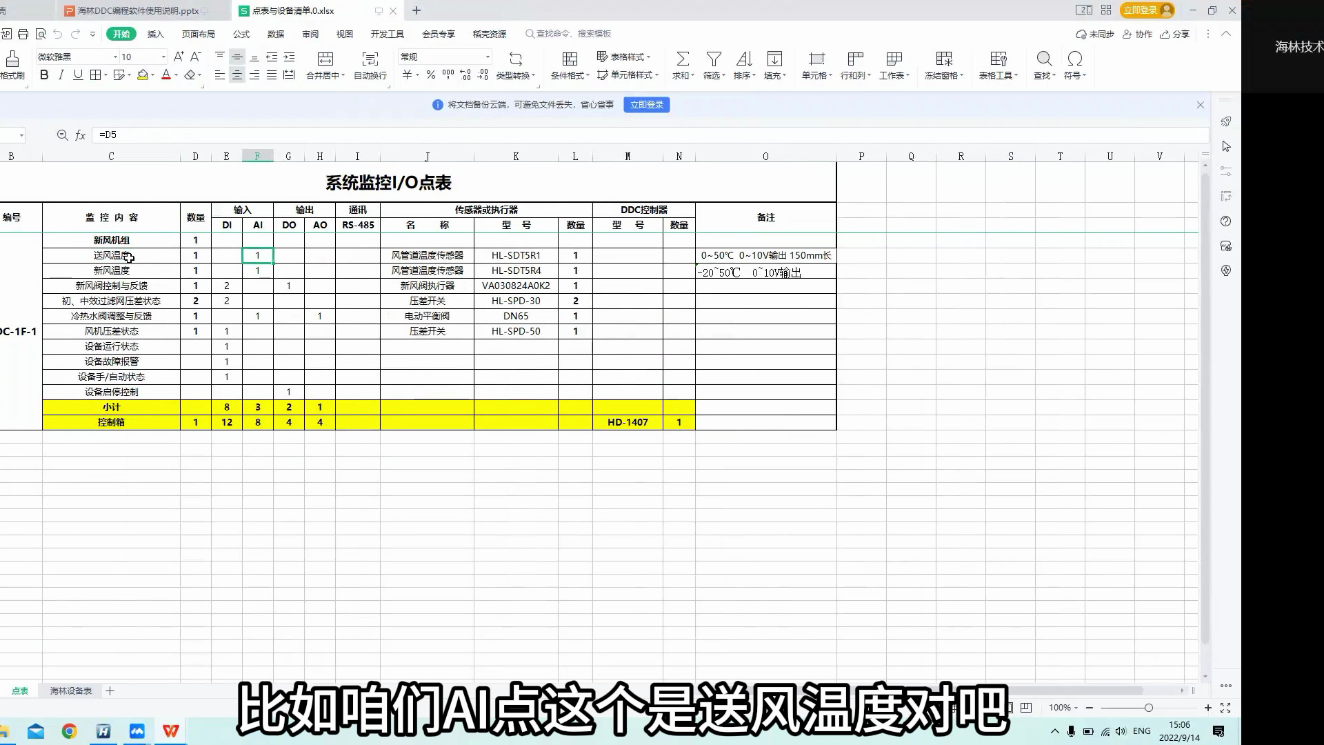Click the print icon in quick toolbar
The height and width of the screenshot is (745, 1324).
point(23,34)
